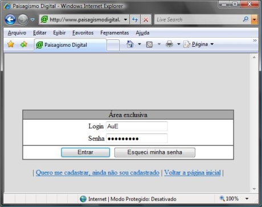Expand the zoom level dropdown arrow
Screen dimensions: 262x207
[247, 199]
